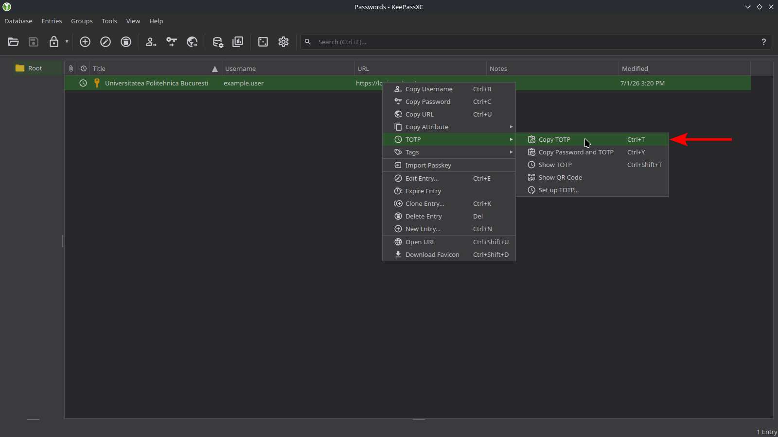Lock the database with the padlock icon
778x437 pixels.
coord(54,42)
